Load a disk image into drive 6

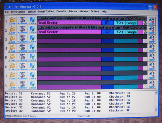(12, 67)
